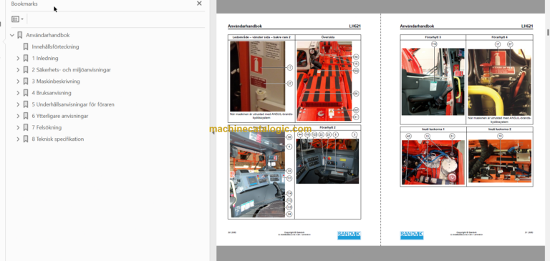
Task: Click the document vertical scrollbar thumb
Action: 548,32
